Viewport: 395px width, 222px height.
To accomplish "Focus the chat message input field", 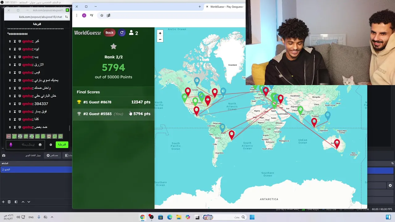I will (x=25, y=145).
